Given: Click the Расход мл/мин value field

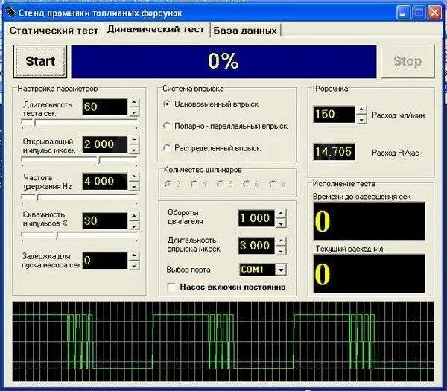Looking at the screenshot, I should pos(334,114).
